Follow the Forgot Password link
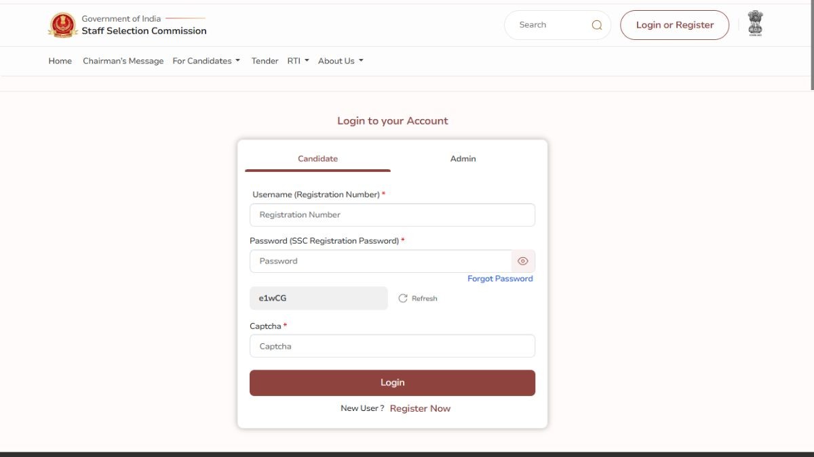814x457 pixels. (x=500, y=279)
